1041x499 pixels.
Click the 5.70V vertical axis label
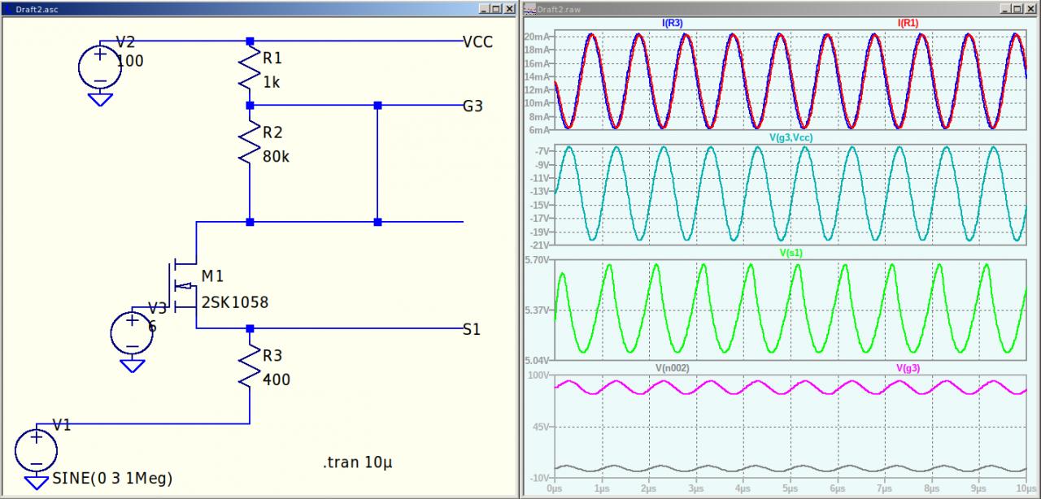click(538, 260)
